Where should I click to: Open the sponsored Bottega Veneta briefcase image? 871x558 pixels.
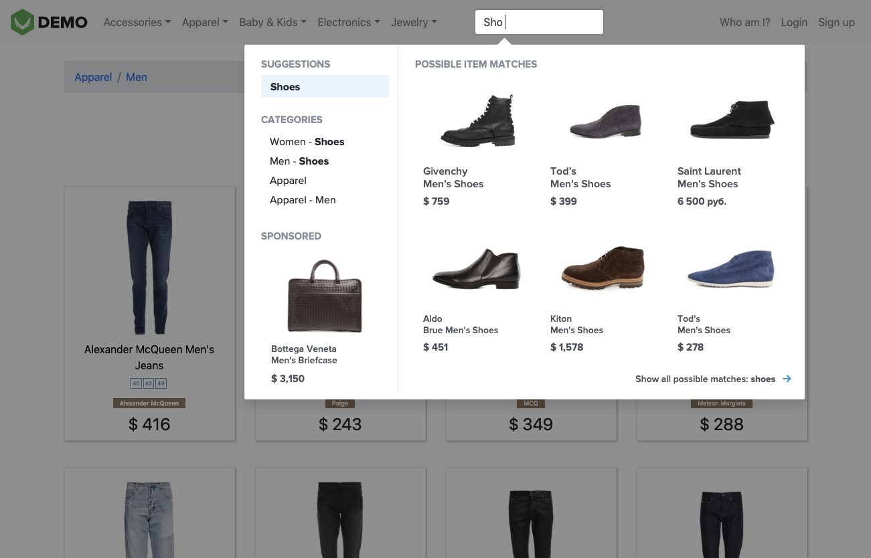(325, 296)
